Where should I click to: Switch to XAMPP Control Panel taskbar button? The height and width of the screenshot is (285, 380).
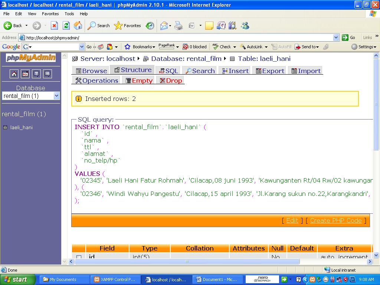point(115,279)
